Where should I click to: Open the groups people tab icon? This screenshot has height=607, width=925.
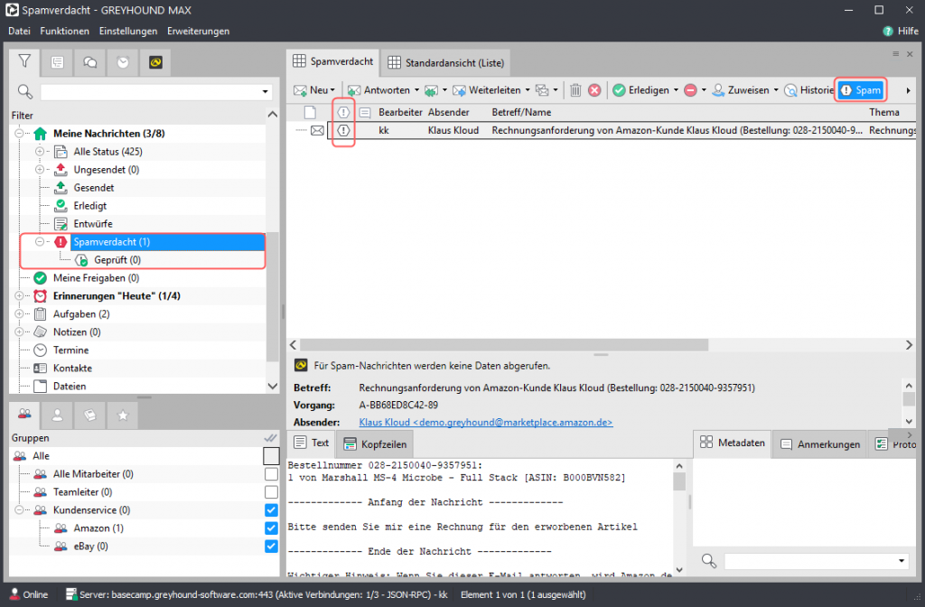coord(24,415)
